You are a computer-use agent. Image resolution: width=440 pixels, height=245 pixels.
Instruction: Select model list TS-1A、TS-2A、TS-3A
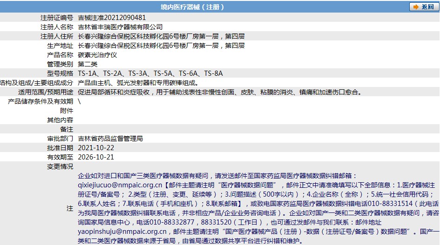pyautogui.click(x=113, y=73)
